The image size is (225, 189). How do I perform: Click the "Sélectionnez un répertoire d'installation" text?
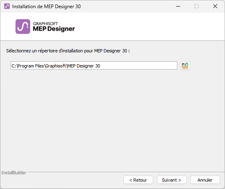pyautogui.click(x=68, y=51)
